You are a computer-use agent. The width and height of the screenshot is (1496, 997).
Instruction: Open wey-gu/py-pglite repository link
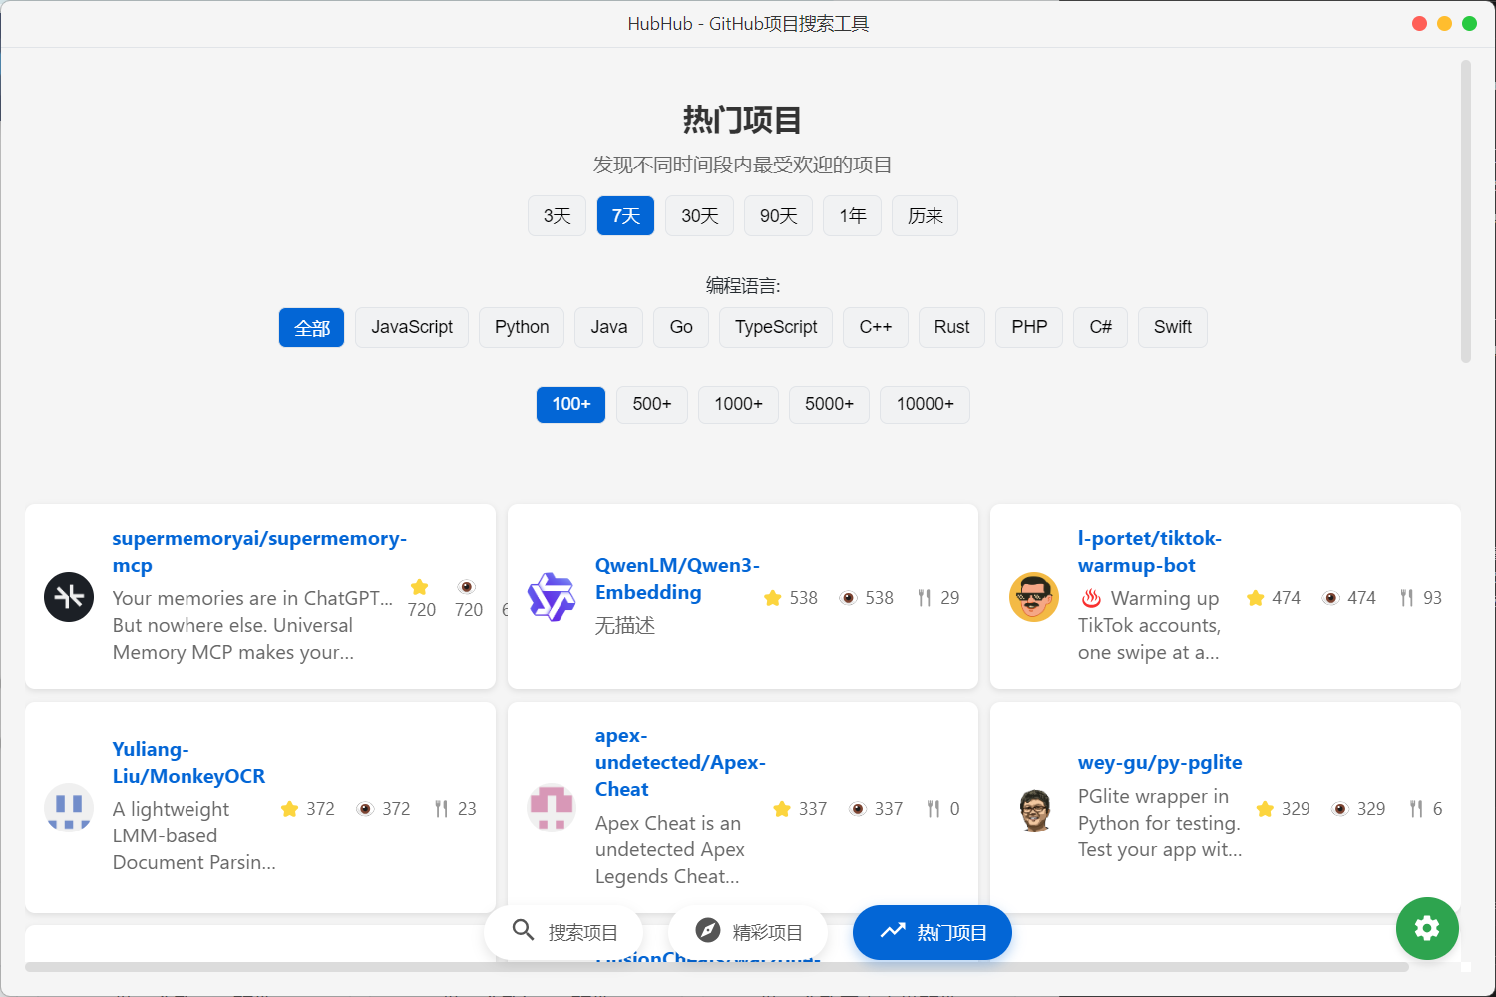click(x=1160, y=763)
